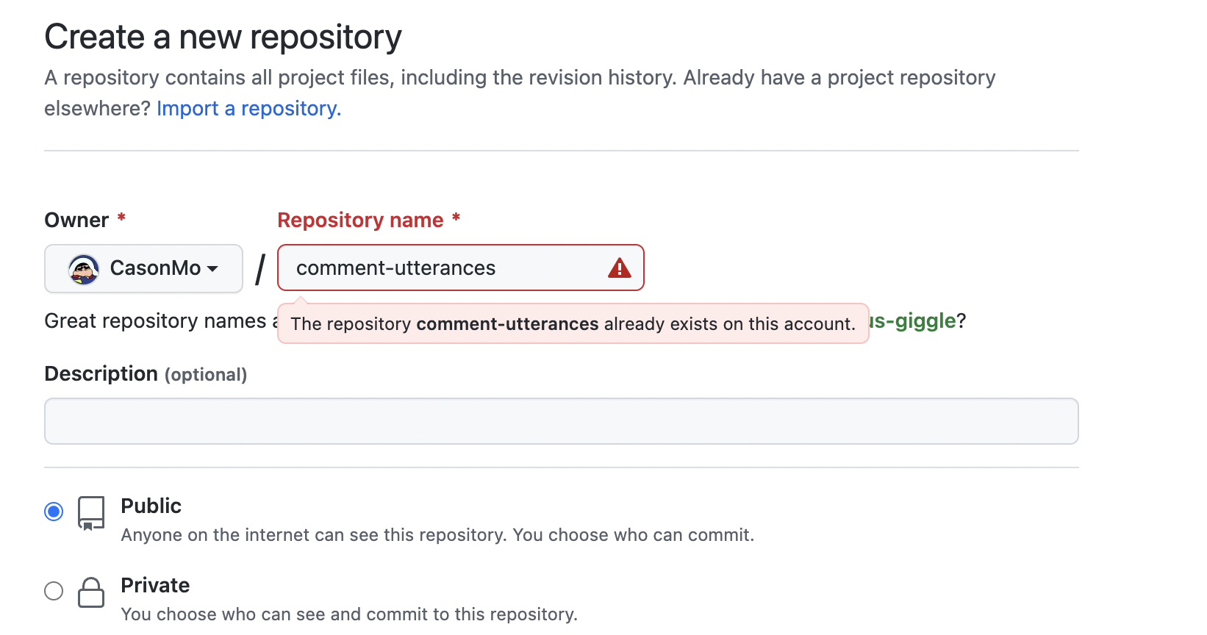Image resolution: width=1207 pixels, height=635 pixels.
Task: Click the warning triangle icon in name field
Action: 620,268
